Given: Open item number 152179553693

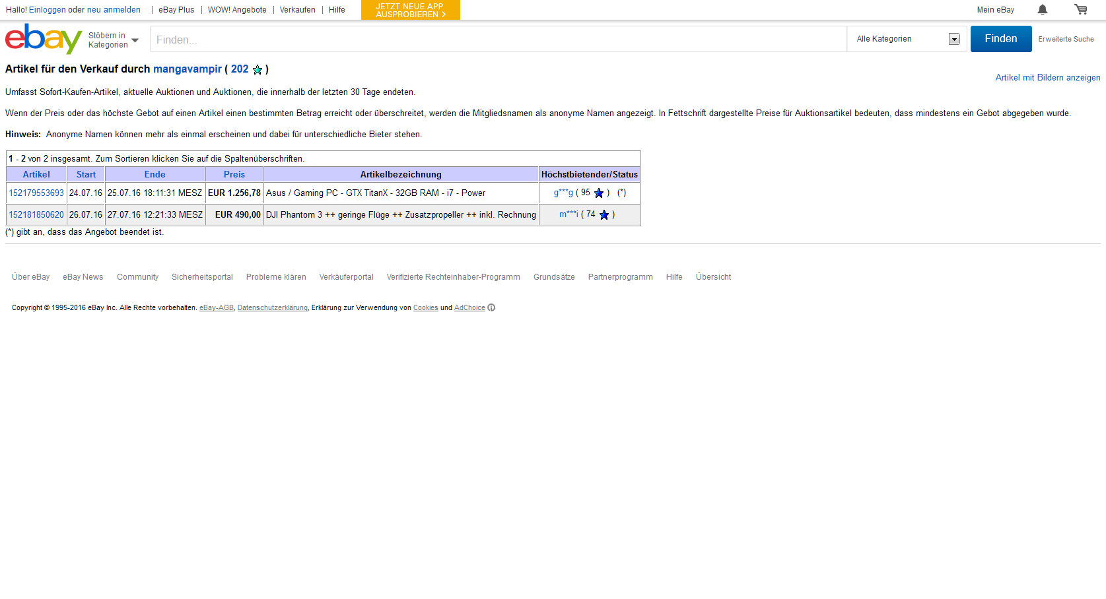Looking at the screenshot, I should (x=36, y=193).
